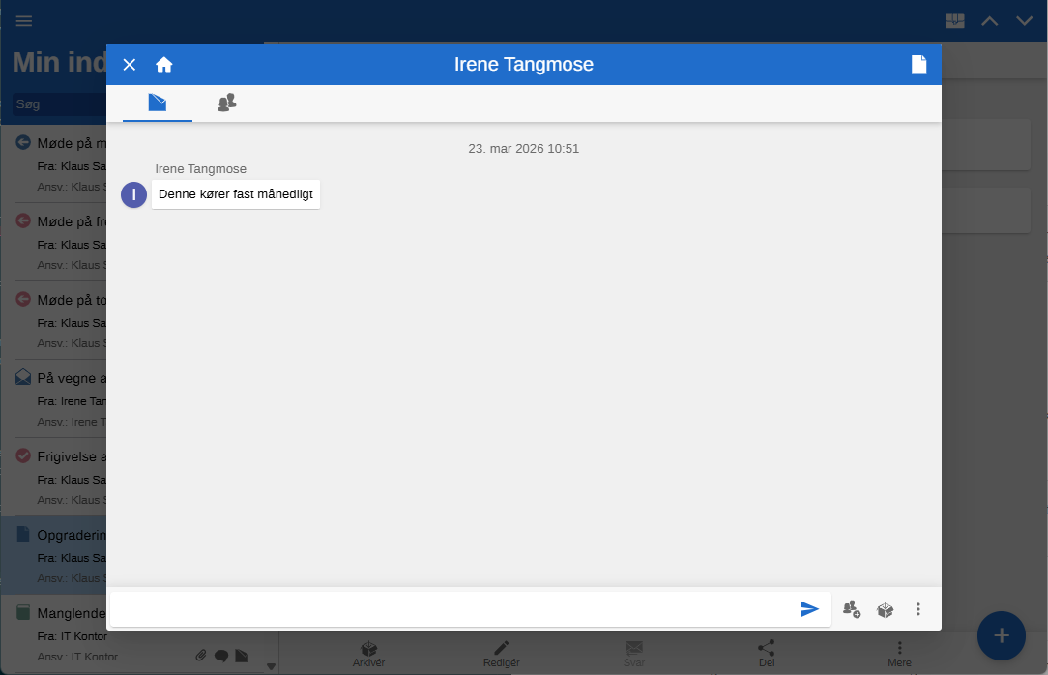Open the hamburger menu in top bar
This screenshot has width=1048, height=675.
(24, 20)
